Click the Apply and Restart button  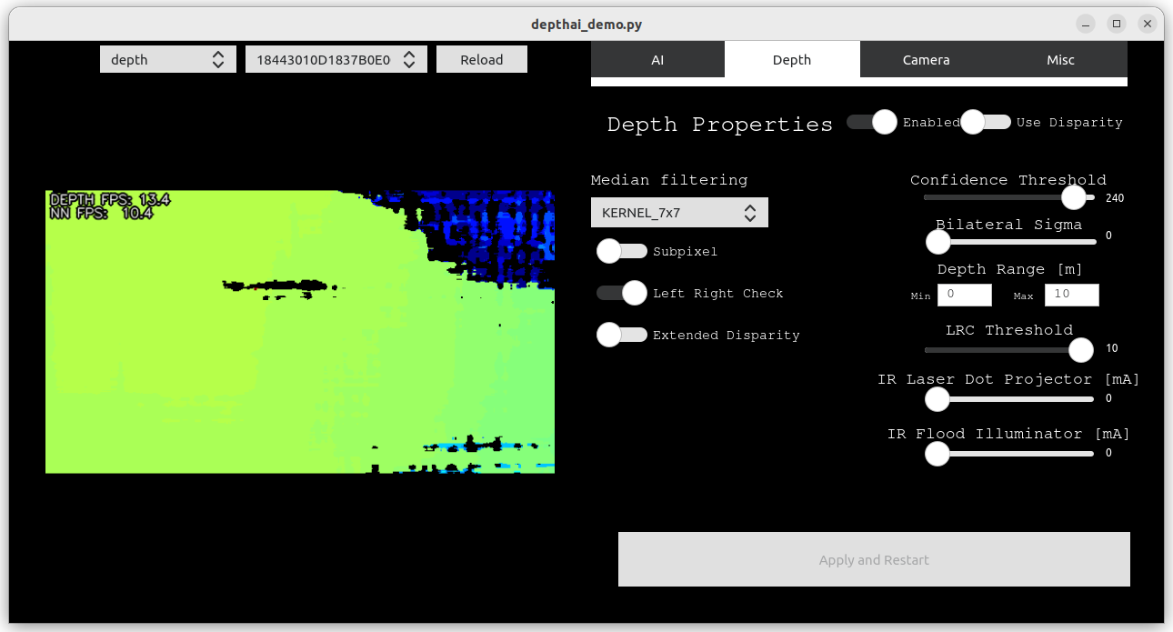pyautogui.click(x=873, y=559)
